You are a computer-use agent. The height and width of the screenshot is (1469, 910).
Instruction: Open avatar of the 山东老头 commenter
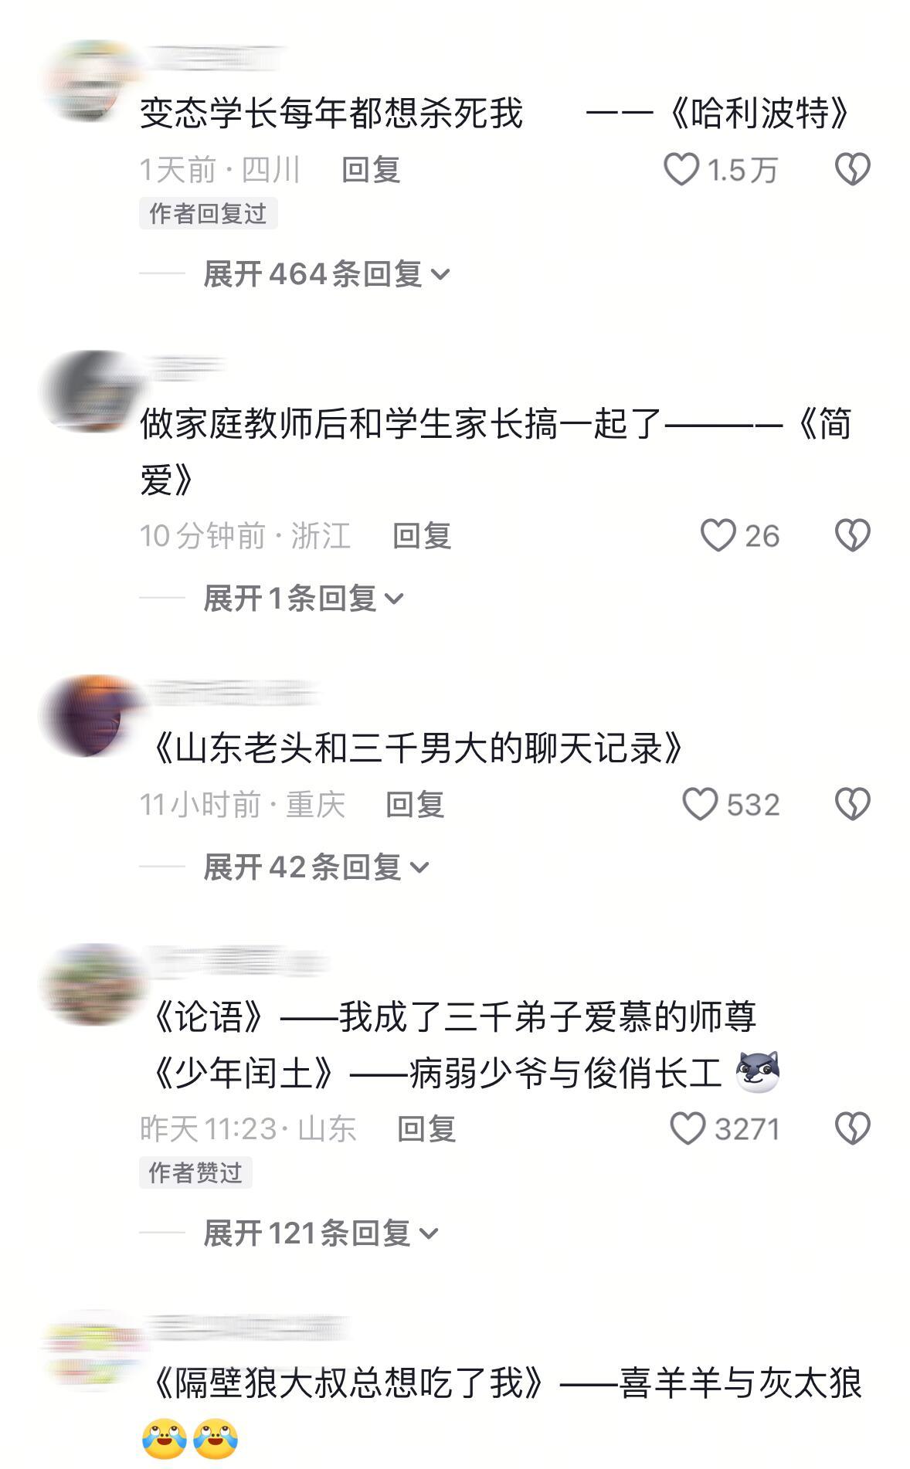[89, 715]
